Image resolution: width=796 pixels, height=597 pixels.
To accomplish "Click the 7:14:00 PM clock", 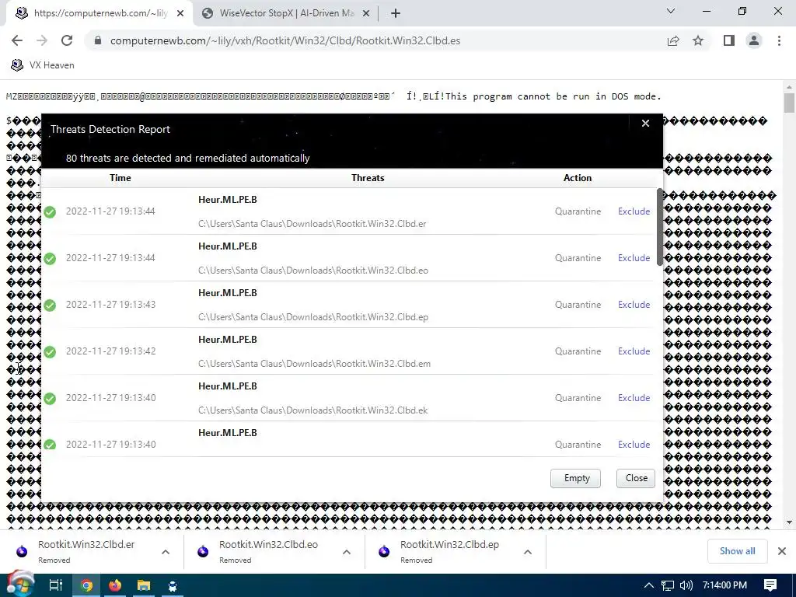I will coord(724,585).
